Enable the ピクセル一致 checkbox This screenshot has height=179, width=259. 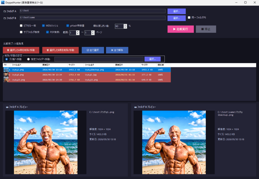(x=21, y=26)
